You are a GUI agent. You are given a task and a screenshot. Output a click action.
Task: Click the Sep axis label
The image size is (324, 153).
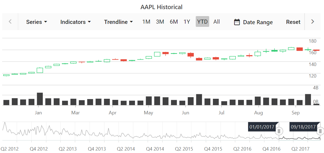pyautogui.click(x=295, y=113)
